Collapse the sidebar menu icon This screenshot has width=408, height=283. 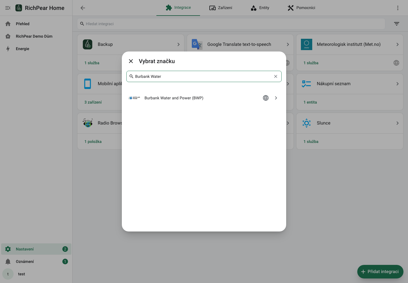click(x=8, y=8)
